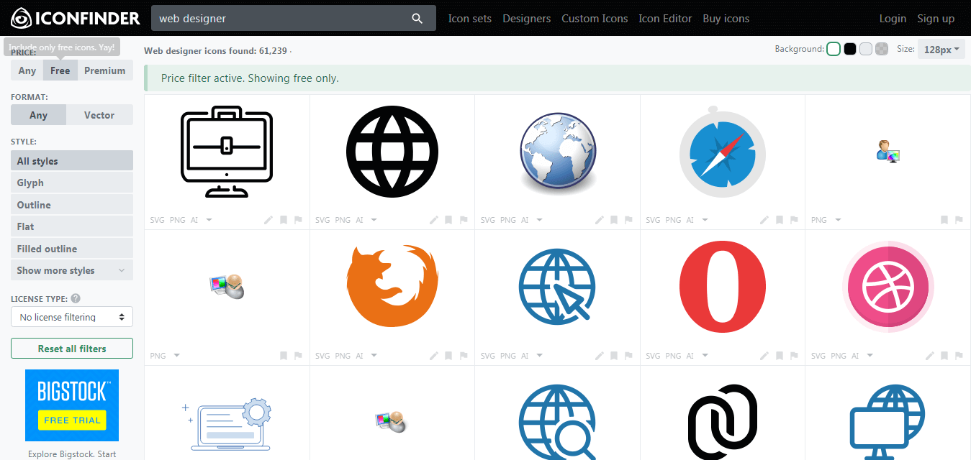The image size is (971, 460).
Task: Click pencil edit icon on Firefox card
Action: tap(434, 356)
